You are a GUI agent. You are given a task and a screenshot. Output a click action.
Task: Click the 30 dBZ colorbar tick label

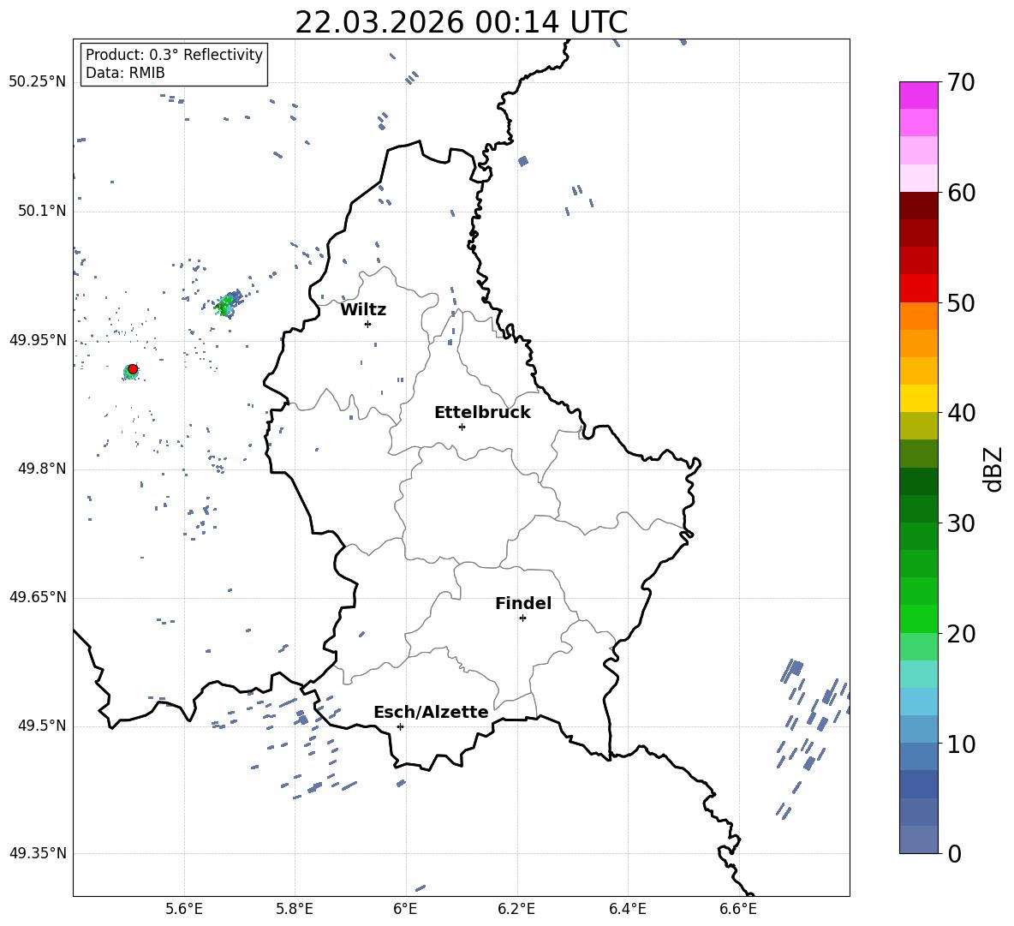pos(961,523)
